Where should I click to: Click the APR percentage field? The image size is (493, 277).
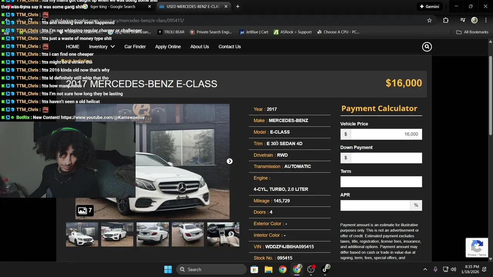coord(375,205)
